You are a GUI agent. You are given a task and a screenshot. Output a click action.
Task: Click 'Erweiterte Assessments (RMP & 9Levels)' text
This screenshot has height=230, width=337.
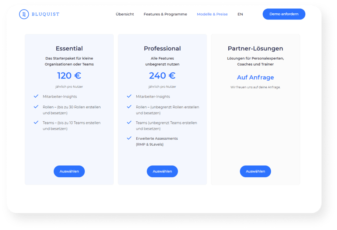pos(157,142)
